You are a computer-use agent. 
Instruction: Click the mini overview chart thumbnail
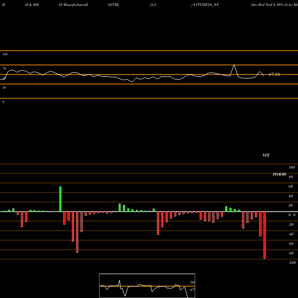point(147,285)
